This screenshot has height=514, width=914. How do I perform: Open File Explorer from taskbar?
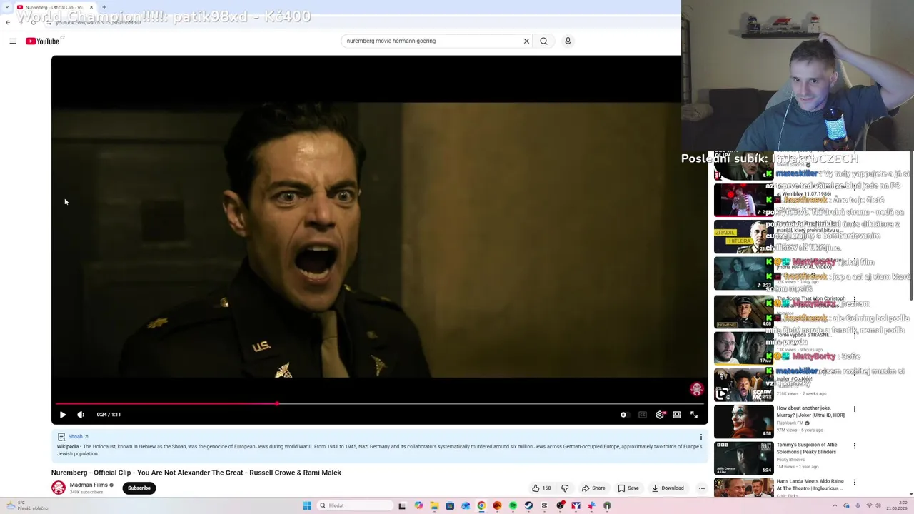tap(434, 505)
